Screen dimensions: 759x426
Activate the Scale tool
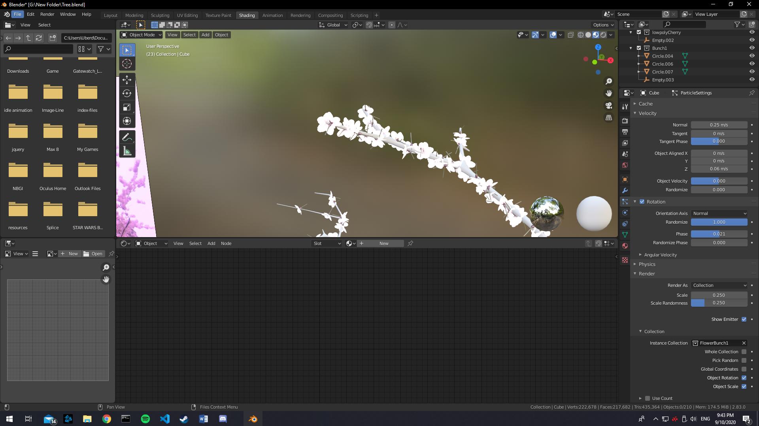coord(127,107)
